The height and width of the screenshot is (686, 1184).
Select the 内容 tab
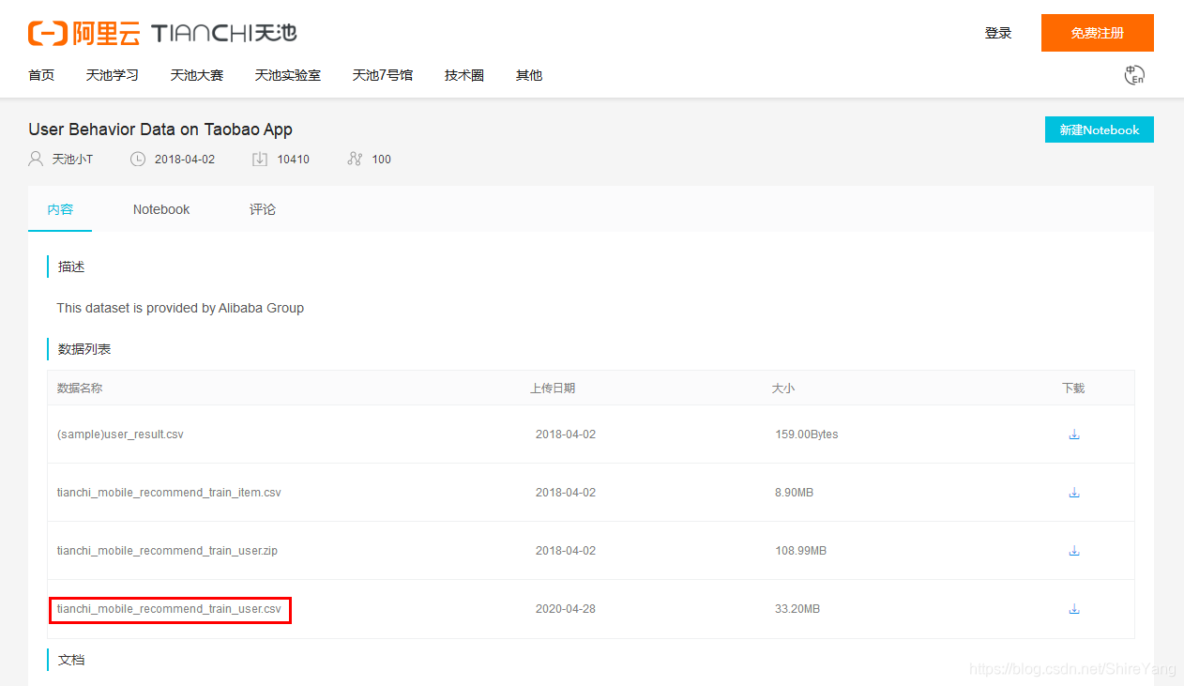click(x=60, y=209)
